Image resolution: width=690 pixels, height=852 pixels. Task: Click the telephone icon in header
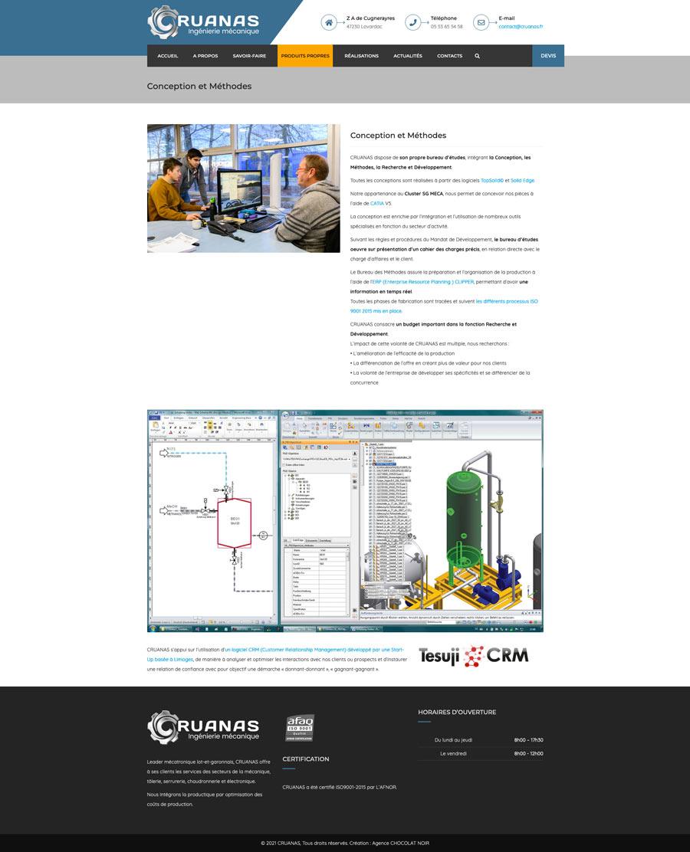tap(412, 22)
